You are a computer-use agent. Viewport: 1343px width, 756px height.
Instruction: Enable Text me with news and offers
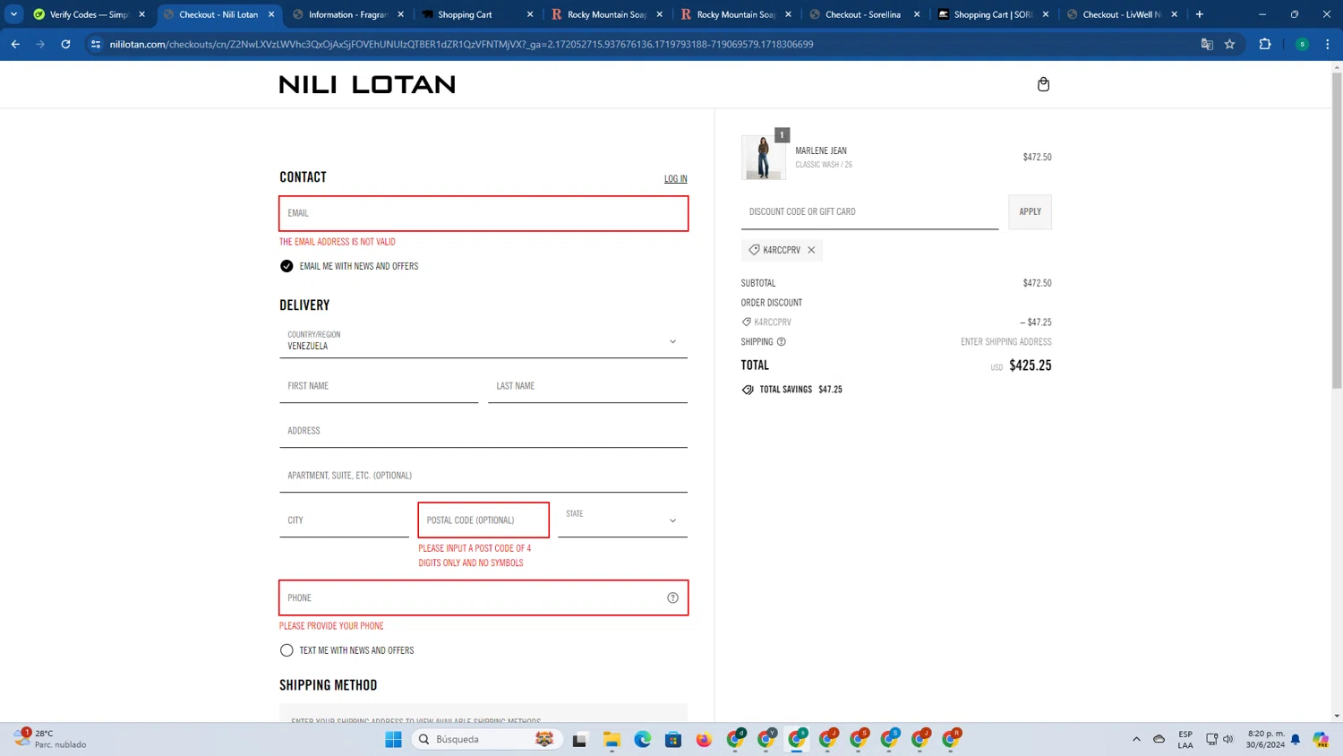[x=287, y=650]
